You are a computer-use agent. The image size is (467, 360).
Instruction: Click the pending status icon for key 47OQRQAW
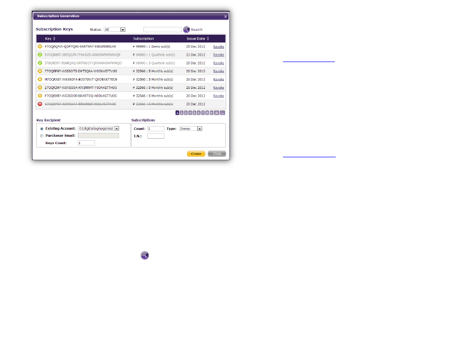coord(40,46)
